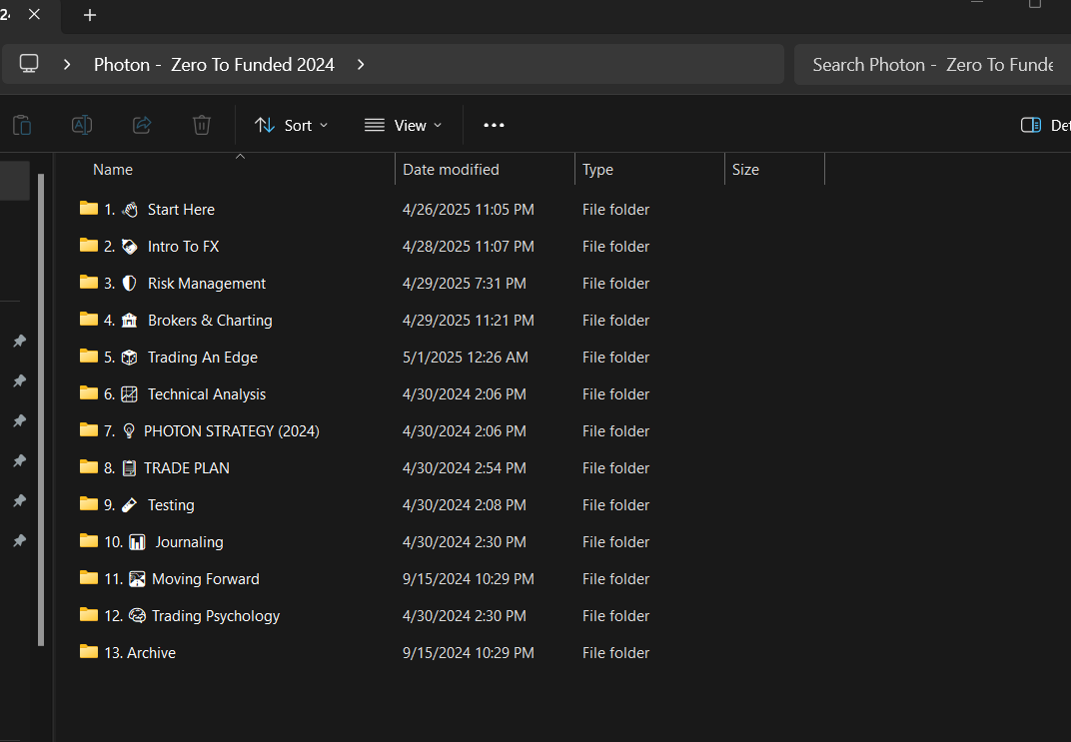Click the date '5/1/2025 12:26 AM'

466,357
